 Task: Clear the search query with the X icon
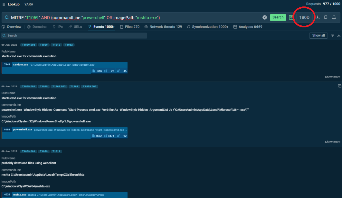coord(265,17)
